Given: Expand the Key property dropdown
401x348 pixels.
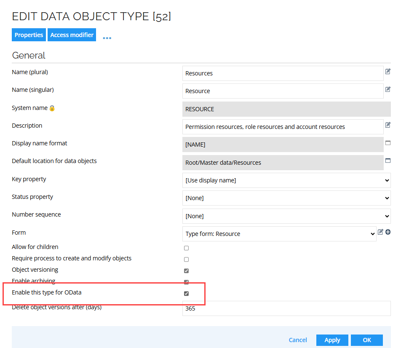Looking at the screenshot, I should [x=286, y=180].
